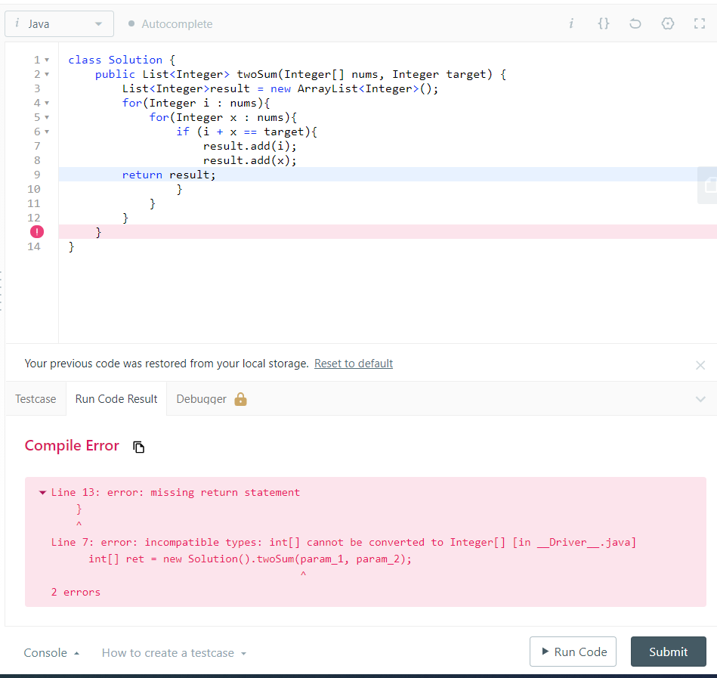Click the '2 errors' summary text
The height and width of the screenshot is (678, 717).
click(76, 592)
